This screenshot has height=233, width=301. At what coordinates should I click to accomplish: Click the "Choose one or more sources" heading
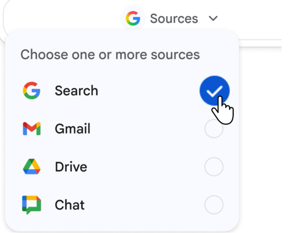tap(110, 55)
